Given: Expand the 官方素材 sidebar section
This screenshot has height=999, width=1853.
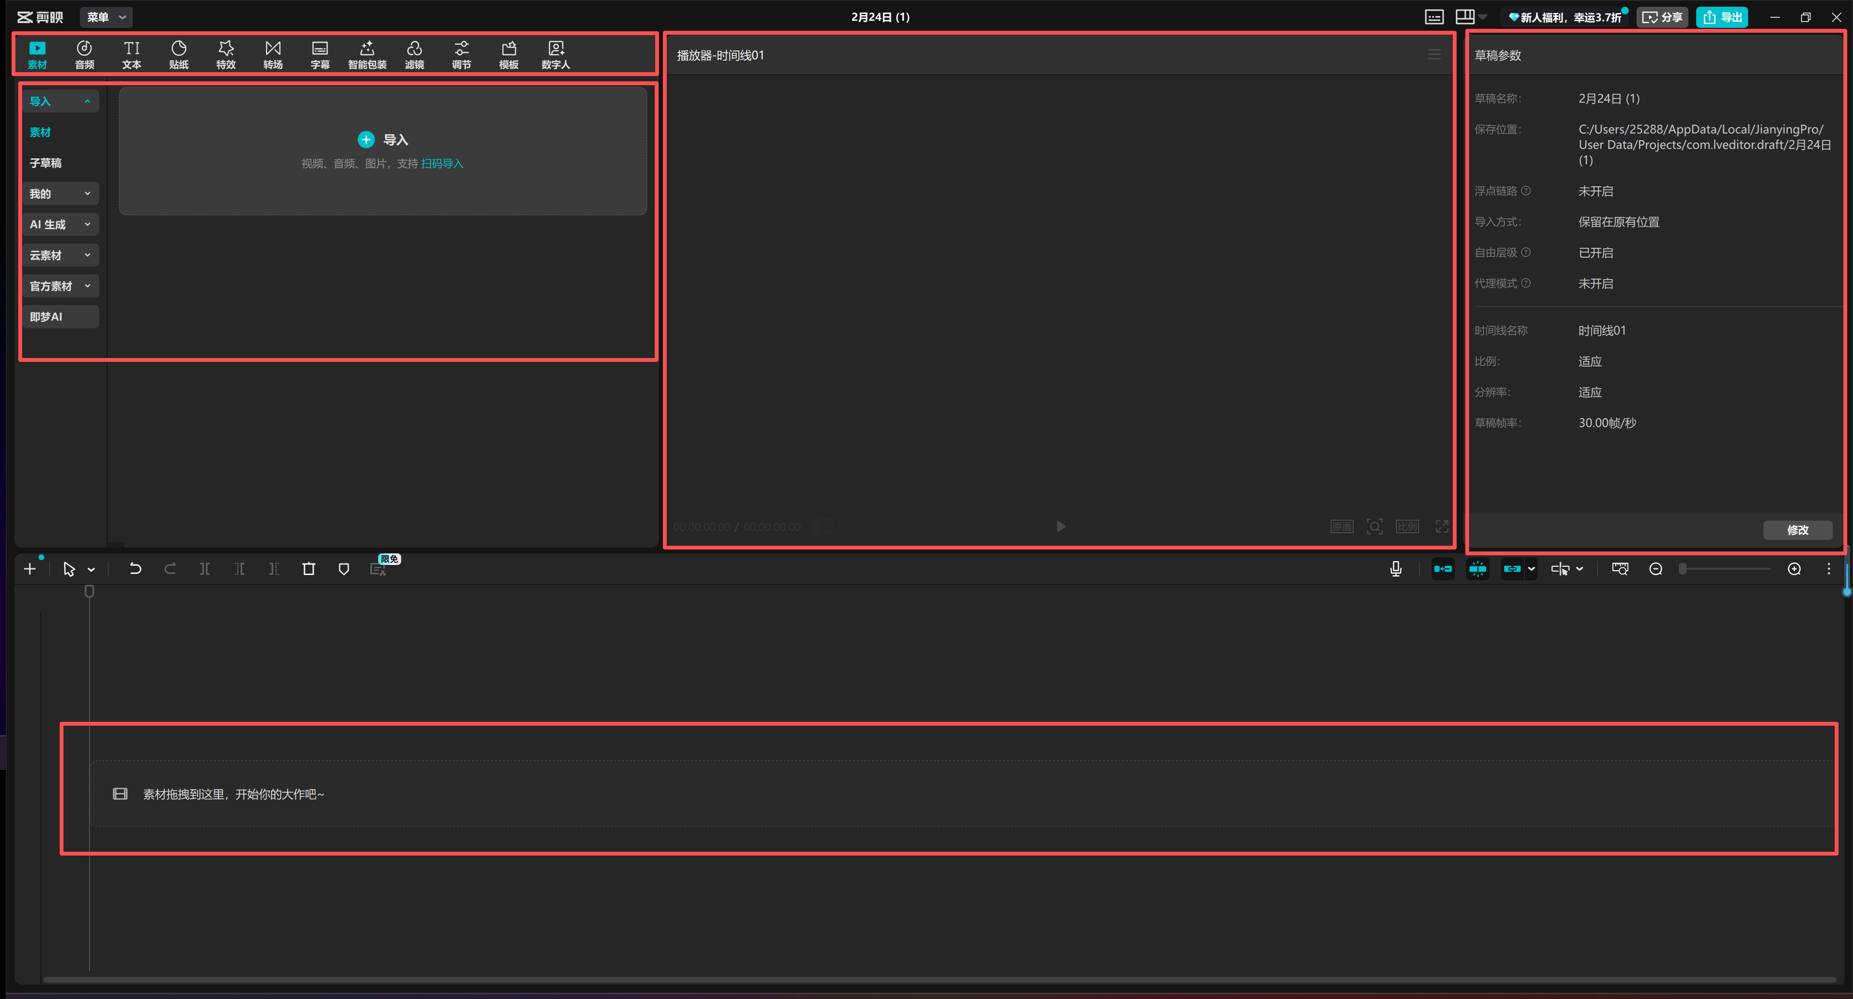Looking at the screenshot, I should pos(61,286).
